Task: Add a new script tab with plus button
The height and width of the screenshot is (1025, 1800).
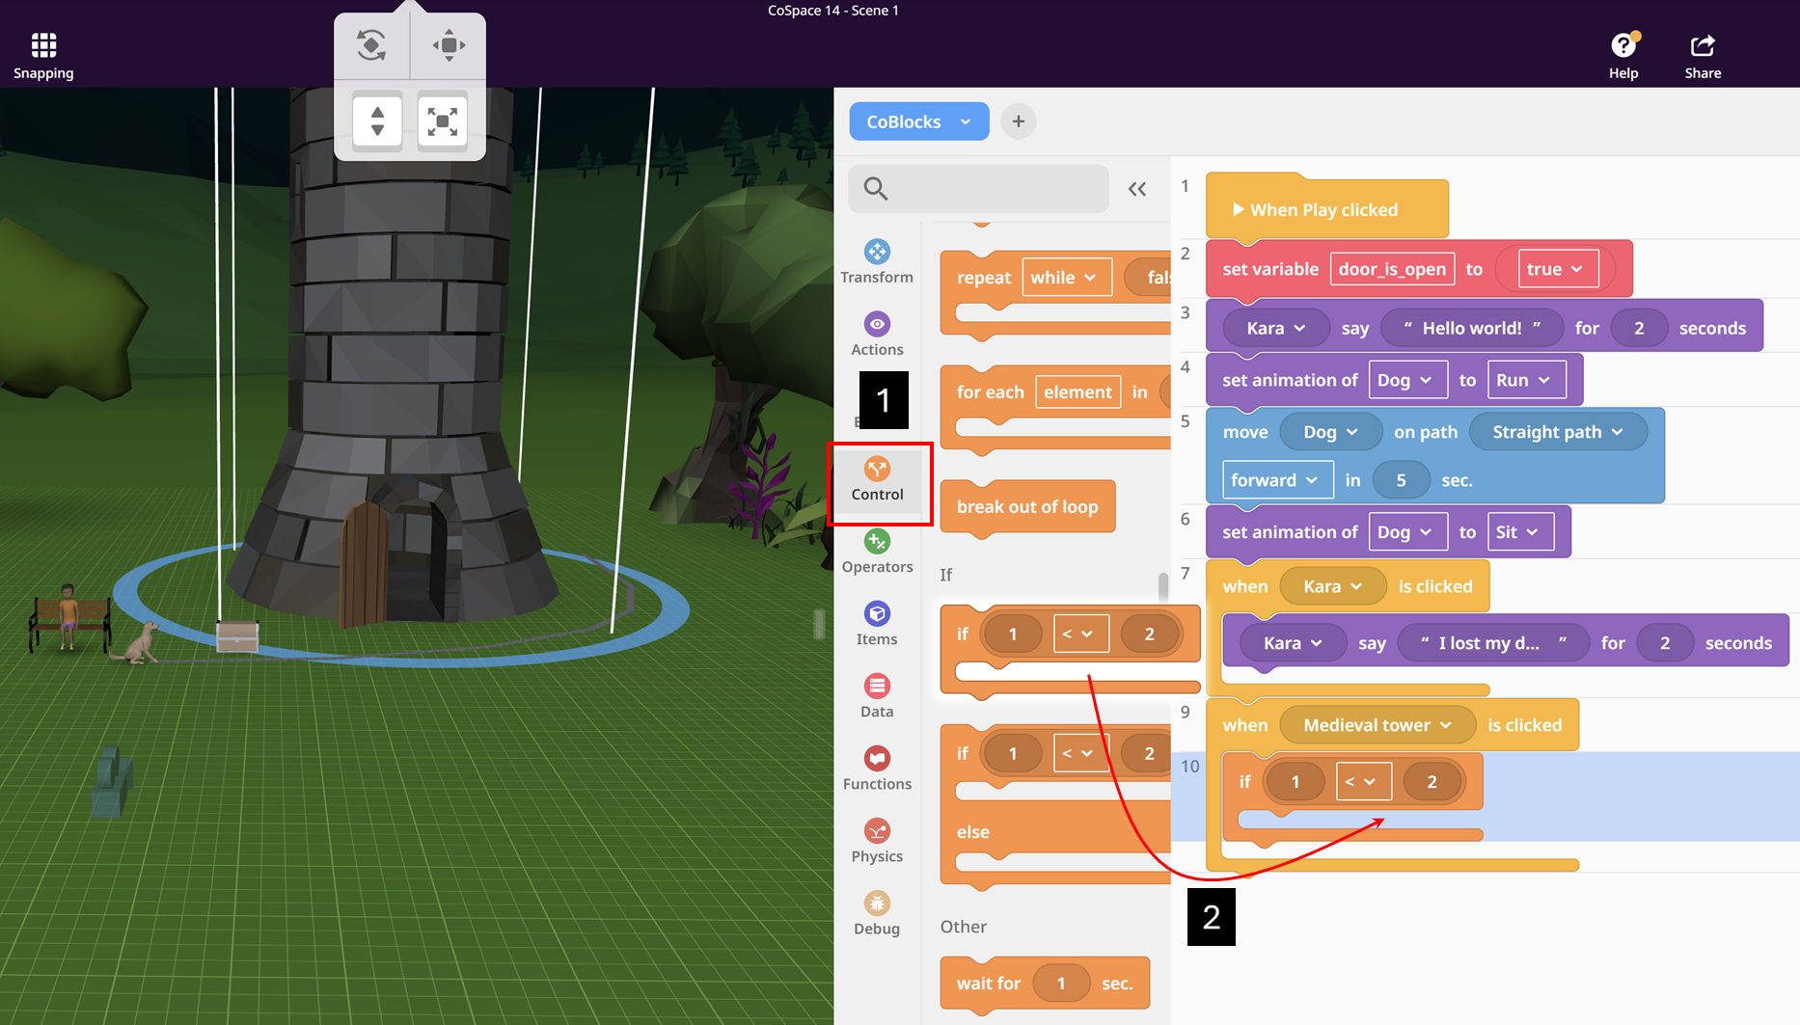Action: coord(1018,121)
